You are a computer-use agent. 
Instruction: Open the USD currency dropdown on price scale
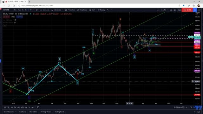click(197, 14)
